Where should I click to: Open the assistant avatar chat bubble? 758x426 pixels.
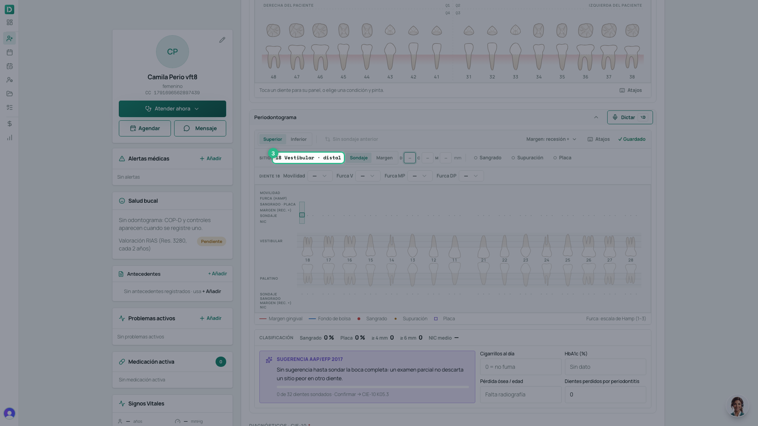coord(737,405)
